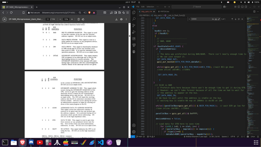Switch to the inty_cart.c editor tab

[x=146, y=11]
